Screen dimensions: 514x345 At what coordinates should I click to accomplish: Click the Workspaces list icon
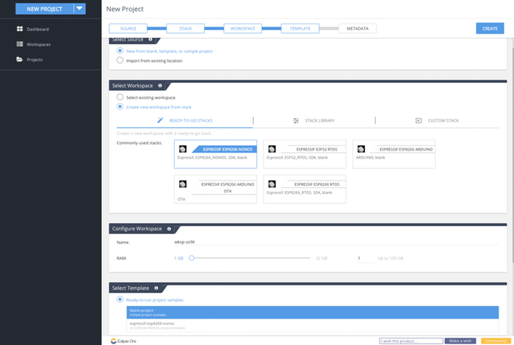point(20,44)
